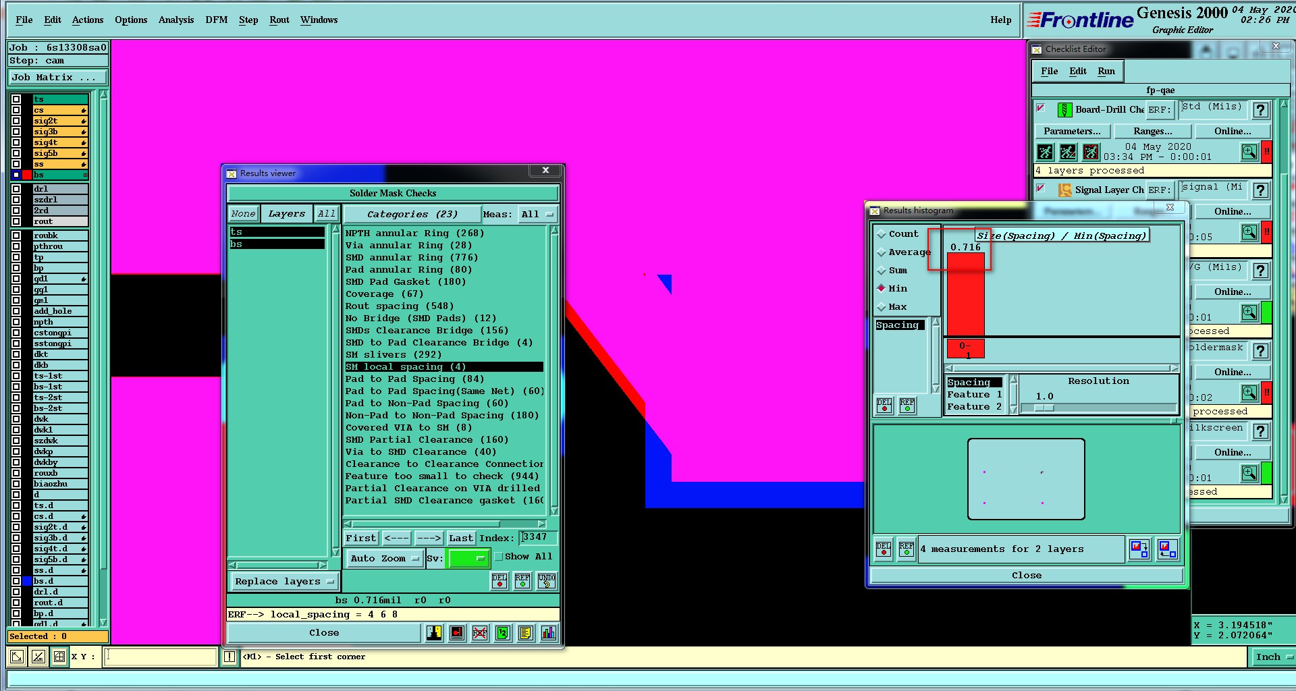Open the Rout menu

[x=279, y=20]
